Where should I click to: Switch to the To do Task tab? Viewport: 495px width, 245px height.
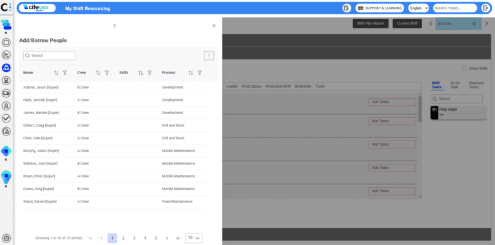coord(455,85)
